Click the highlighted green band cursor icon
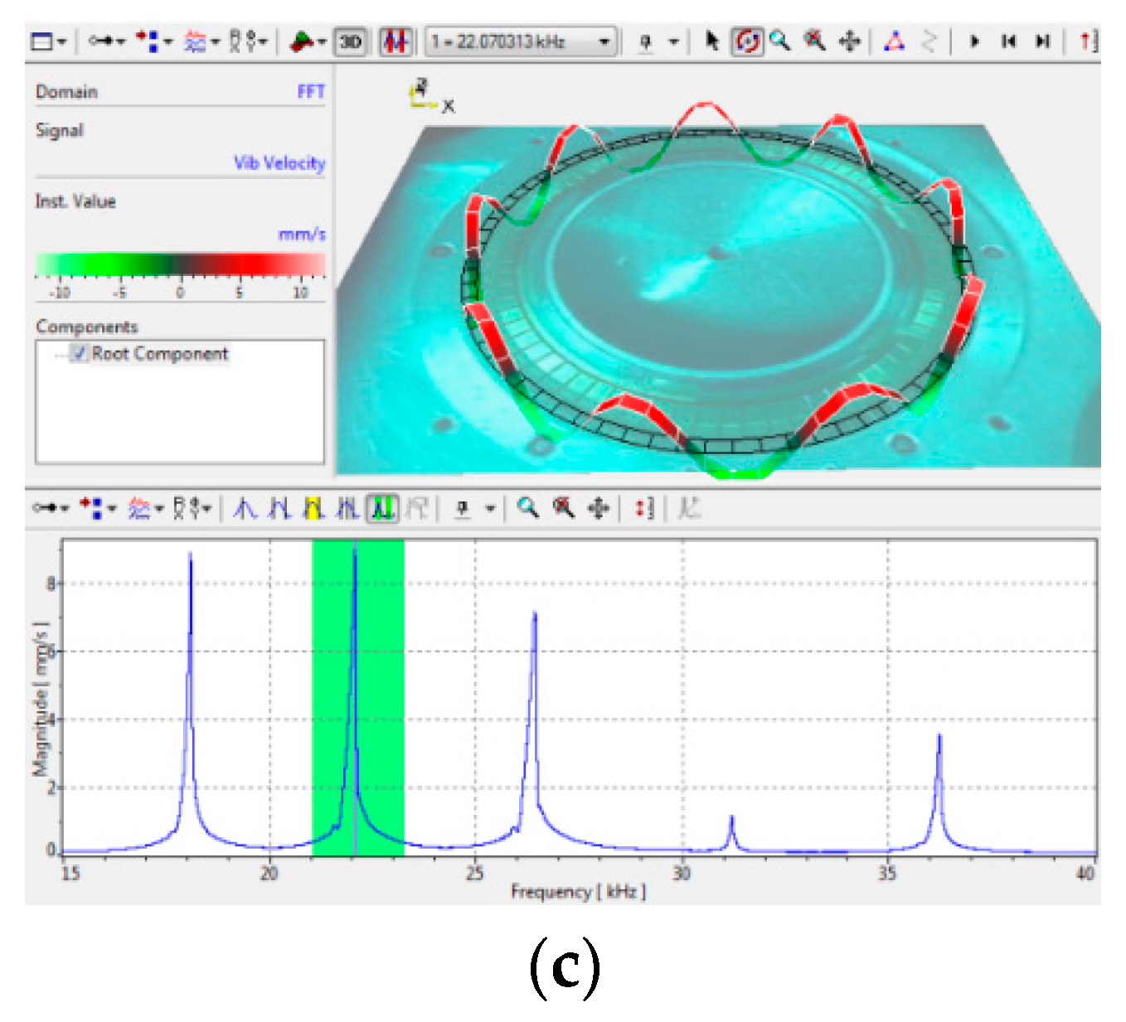This screenshot has height=1022, width=1126. [x=382, y=508]
